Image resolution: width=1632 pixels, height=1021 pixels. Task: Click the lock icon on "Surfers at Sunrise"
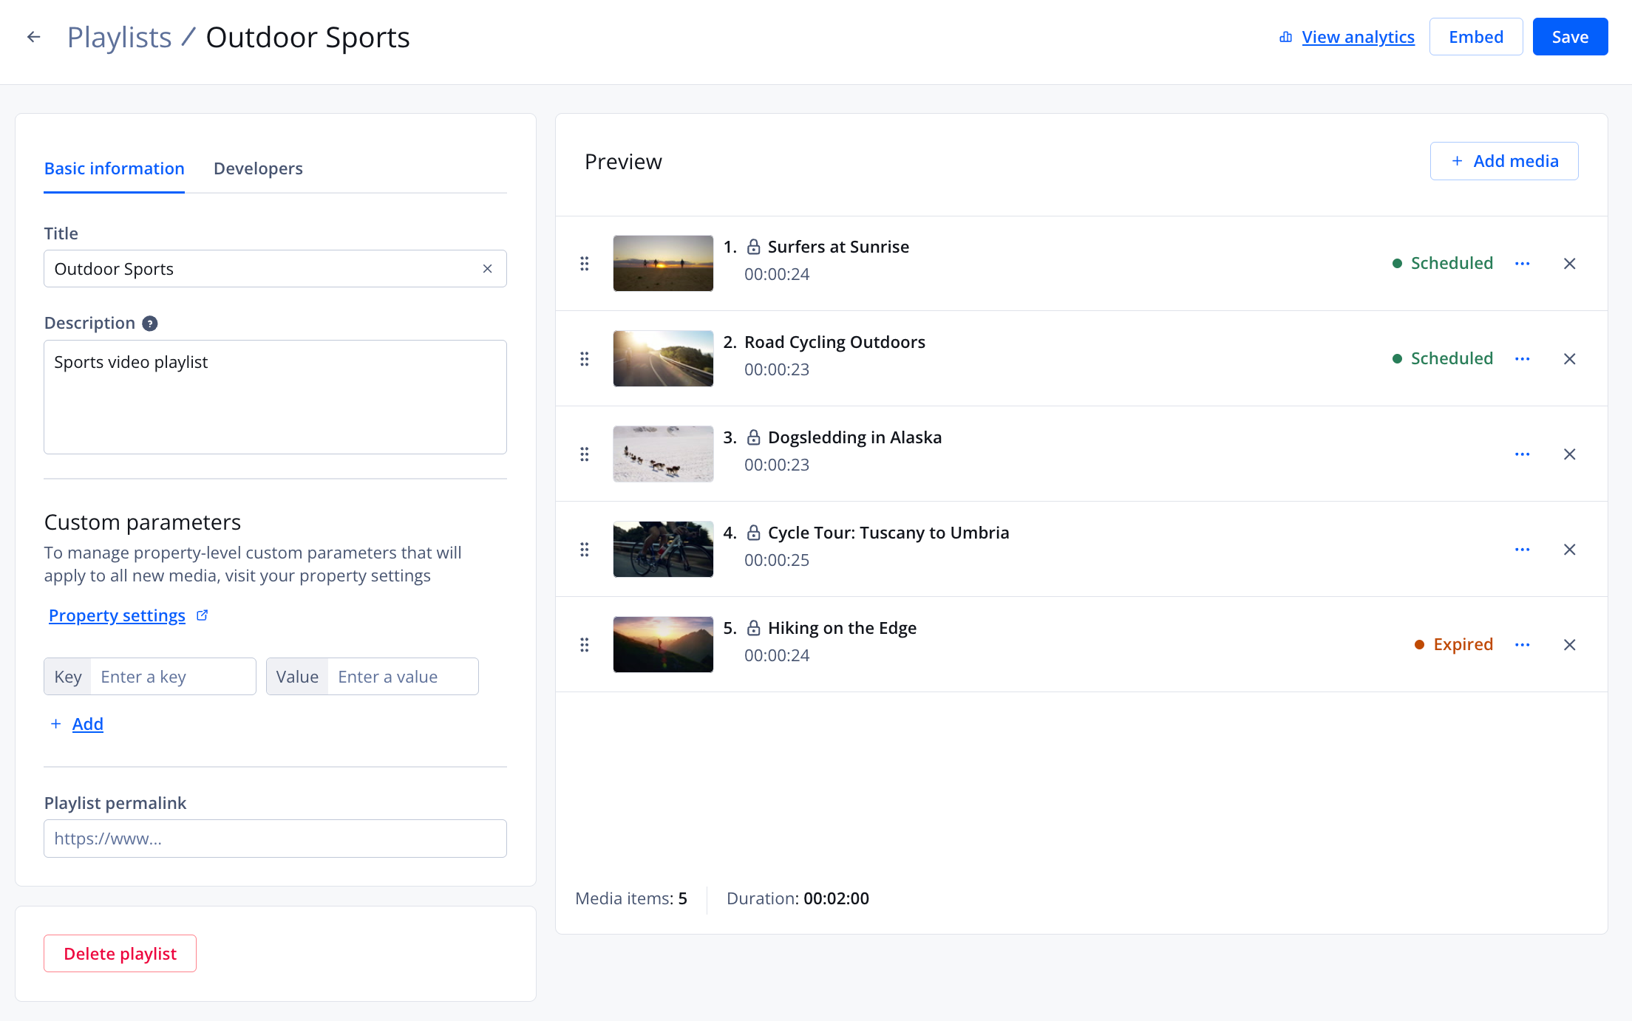click(x=755, y=247)
